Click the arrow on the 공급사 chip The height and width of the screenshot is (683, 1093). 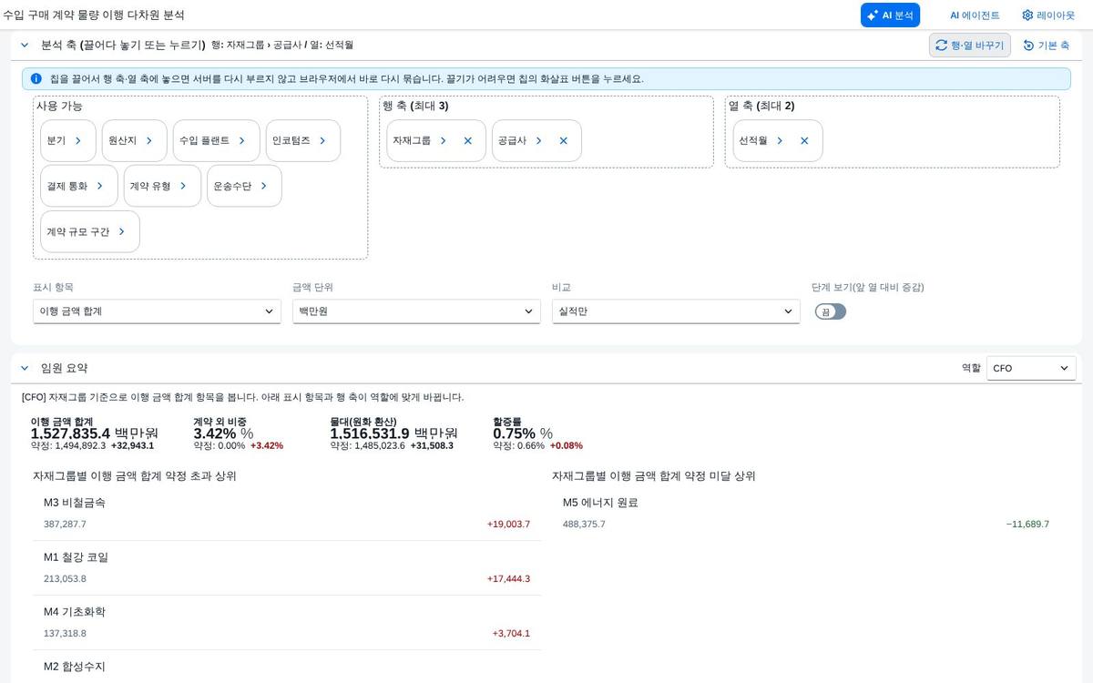[538, 141]
